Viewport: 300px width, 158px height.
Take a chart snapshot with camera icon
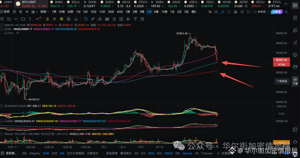point(216,12)
